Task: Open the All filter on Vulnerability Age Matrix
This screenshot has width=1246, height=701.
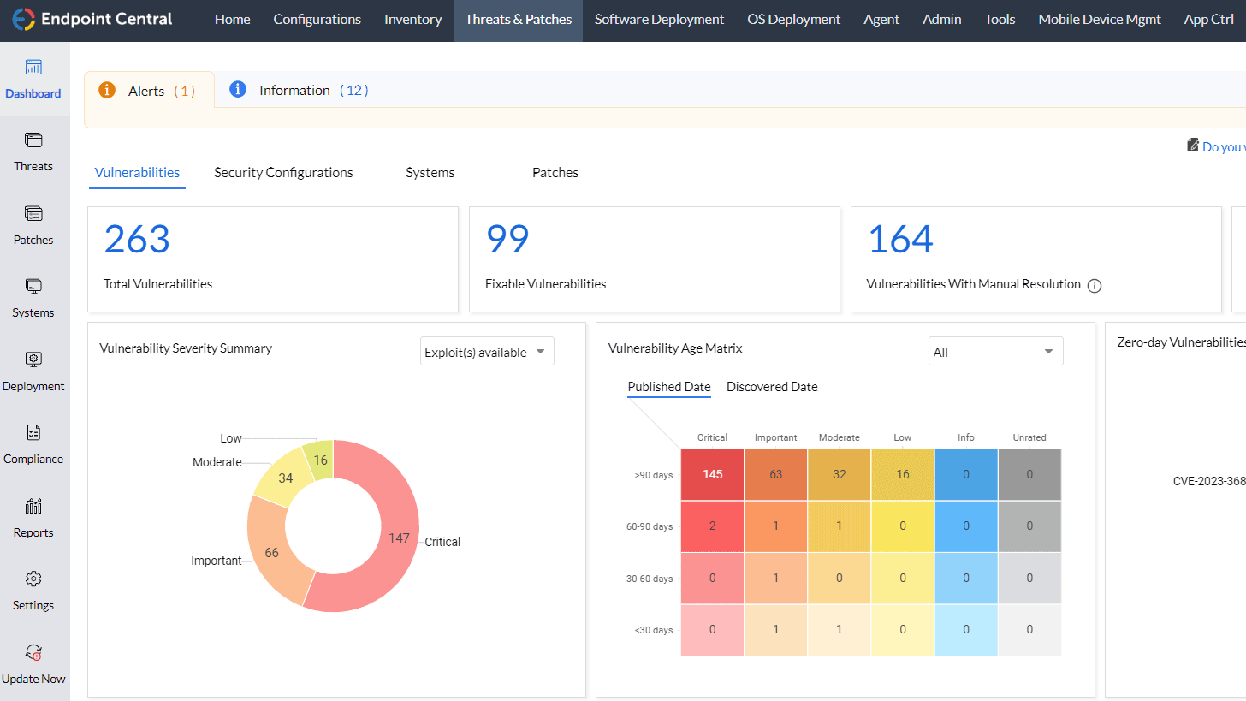Action: click(995, 351)
